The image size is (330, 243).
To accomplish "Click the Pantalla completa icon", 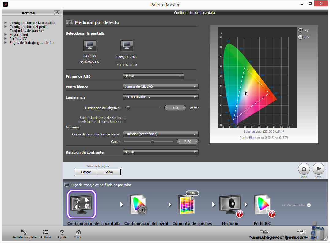I will click(24, 233).
